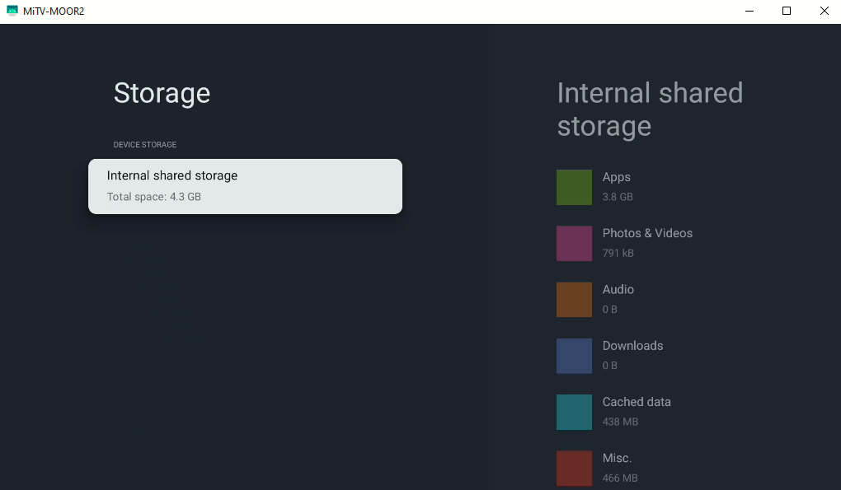Click the purple Photos & Videos square
Viewport: 841px width, 490px height.
point(574,244)
